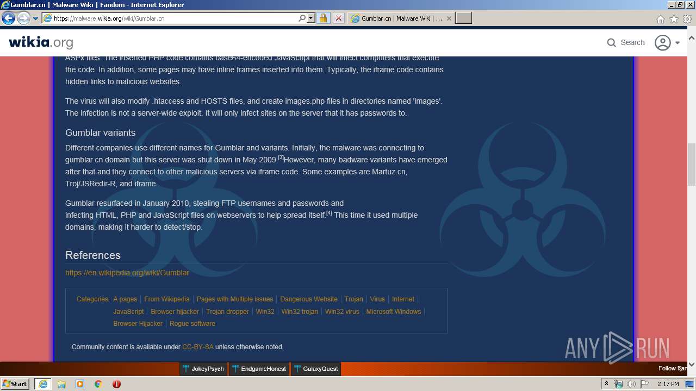This screenshot has height=391, width=696.
Task: Open the 'JavaScript' category link
Action: pos(128,312)
